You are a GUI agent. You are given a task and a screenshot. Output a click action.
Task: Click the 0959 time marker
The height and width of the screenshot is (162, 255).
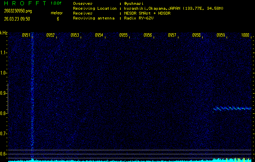click(x=221, y=35)
